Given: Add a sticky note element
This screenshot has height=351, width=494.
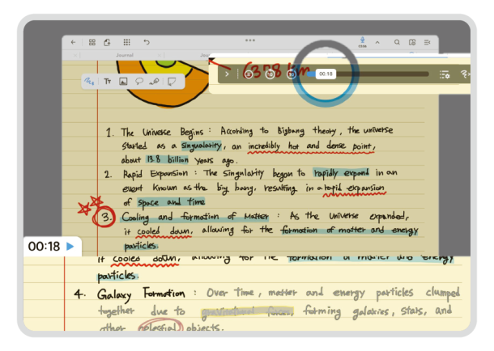Looking at the screenshot, I should [x=172, y=82].
